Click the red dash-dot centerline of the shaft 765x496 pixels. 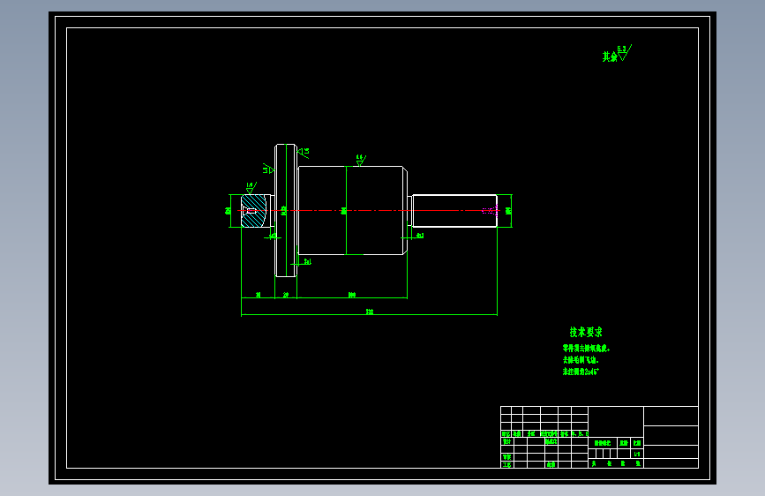point(368,210)
